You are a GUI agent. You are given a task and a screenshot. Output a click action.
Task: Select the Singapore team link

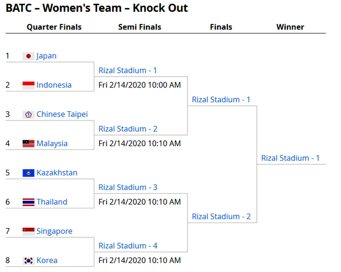click(55, 231)
